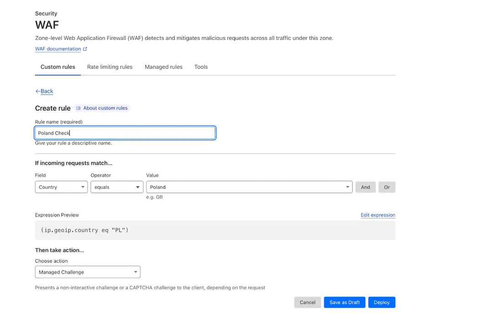Image resolution: width=492 pixels, height=336 pixels.
Task: Go to the Tools tab
Action: (x=201, y=67)
